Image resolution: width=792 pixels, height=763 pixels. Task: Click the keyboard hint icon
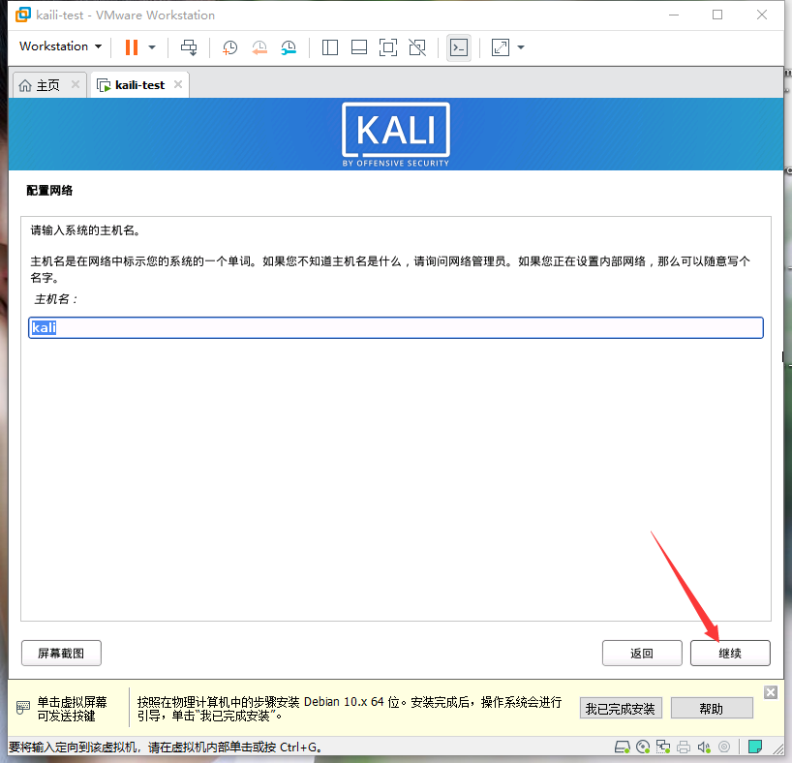(x=22, y=708)
